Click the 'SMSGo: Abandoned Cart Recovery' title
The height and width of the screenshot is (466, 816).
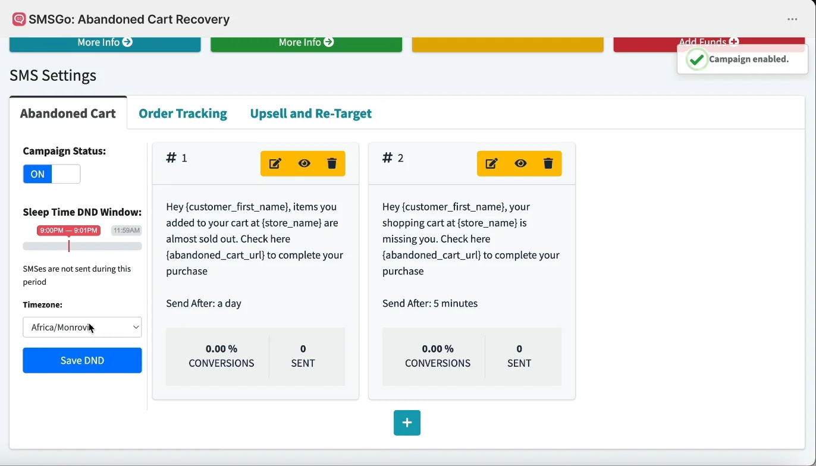129,20
